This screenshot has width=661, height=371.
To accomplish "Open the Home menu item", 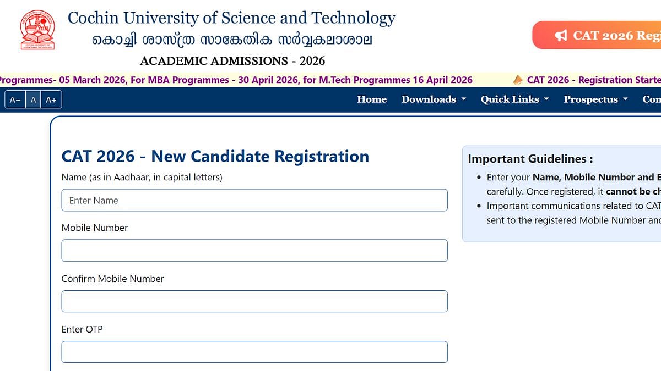I will click(x=371, y=99).
